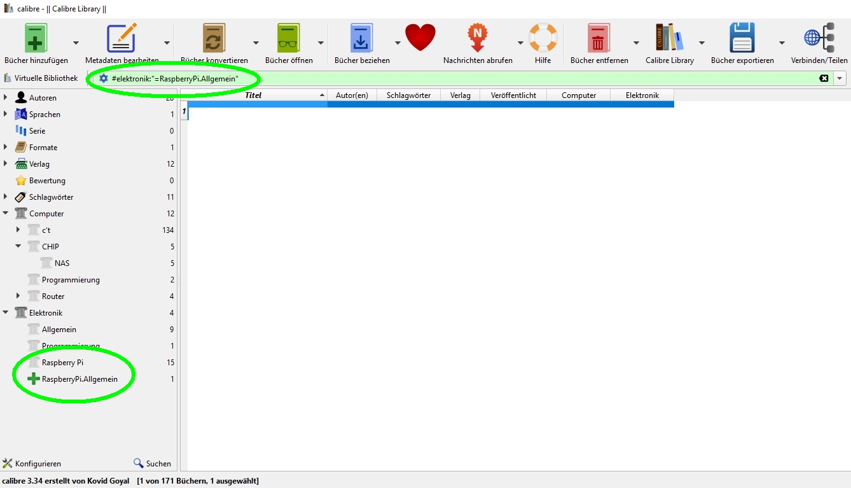Click Bücher exportieren floppy disk icon
The image size is (851, 488).
tap(742, 38)
